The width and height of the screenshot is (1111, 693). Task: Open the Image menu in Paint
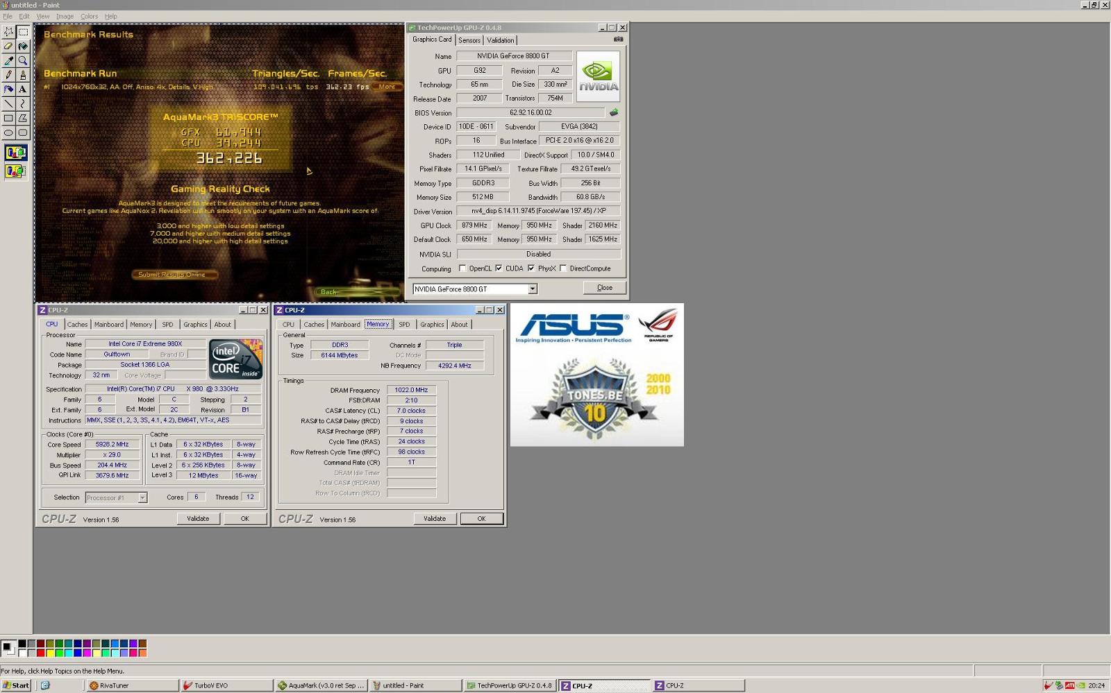(x=65, y=16)
